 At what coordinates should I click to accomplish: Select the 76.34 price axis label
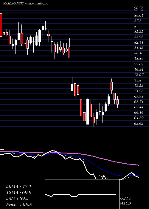pyautogui.click(x=139, y=70)
